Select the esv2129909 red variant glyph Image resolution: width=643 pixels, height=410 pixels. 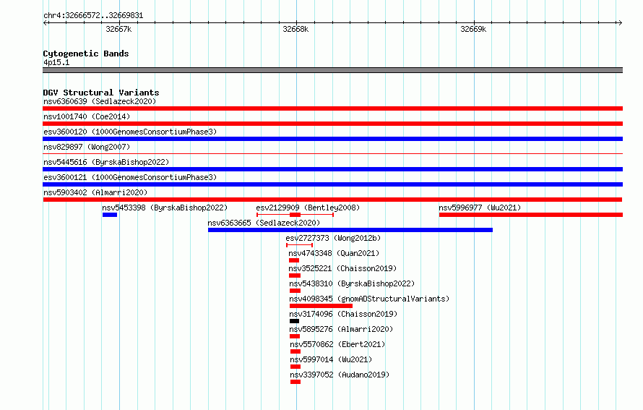[x=295, y=215]
